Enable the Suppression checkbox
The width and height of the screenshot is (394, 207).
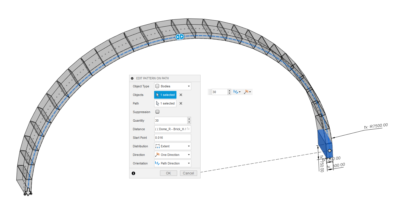tap(157, 112)
